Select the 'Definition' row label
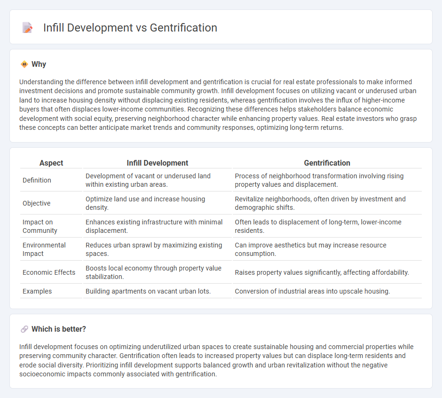 37,180
